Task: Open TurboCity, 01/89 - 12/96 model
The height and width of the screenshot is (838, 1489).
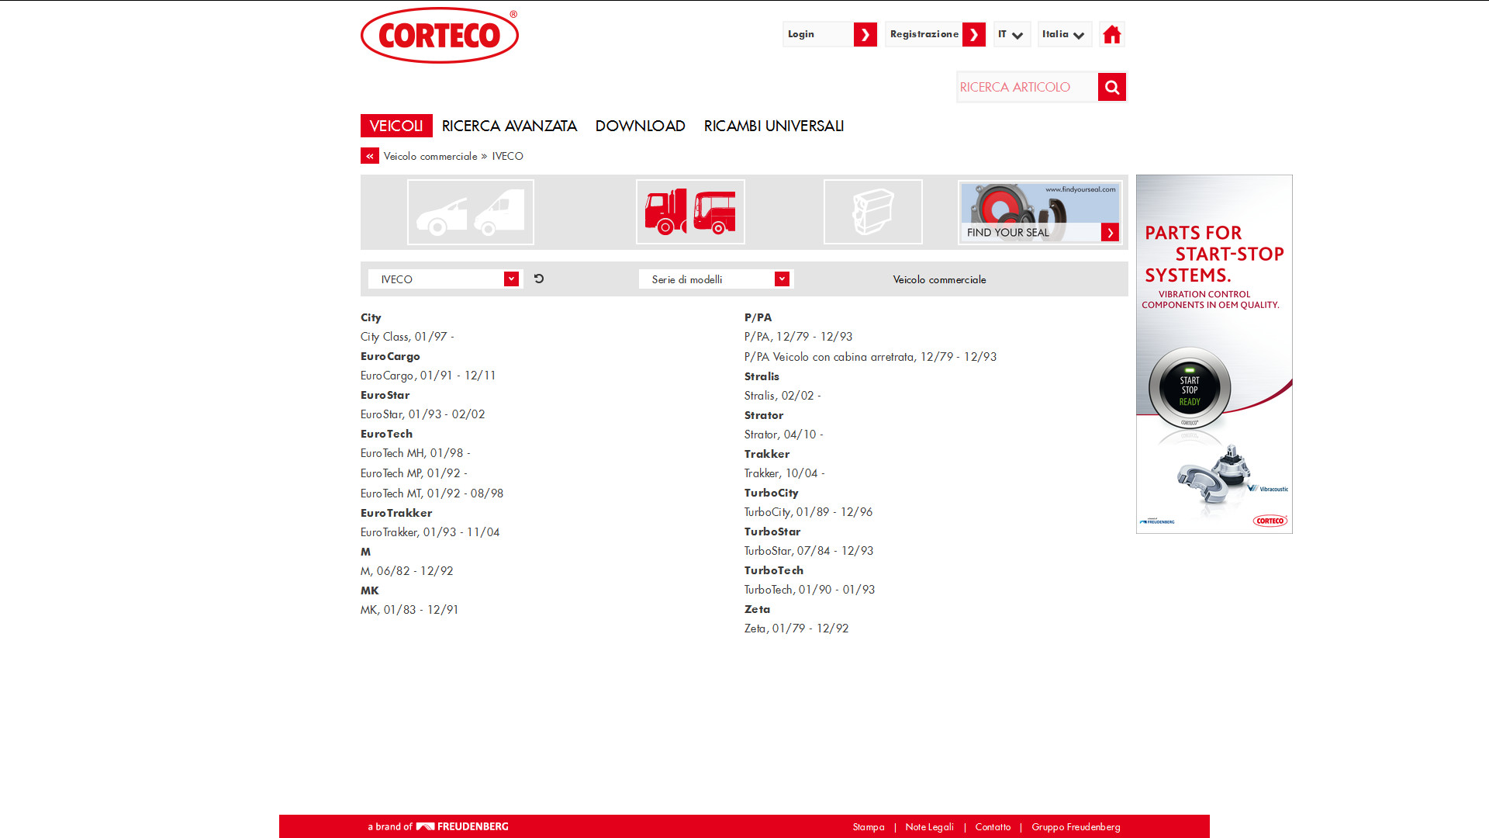Action: tap(809, 512)
